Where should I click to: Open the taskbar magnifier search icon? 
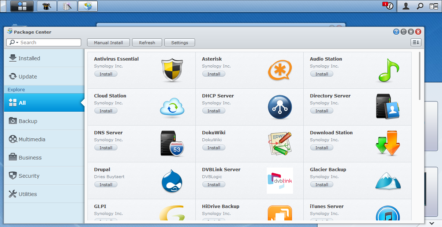coord(420,6)
